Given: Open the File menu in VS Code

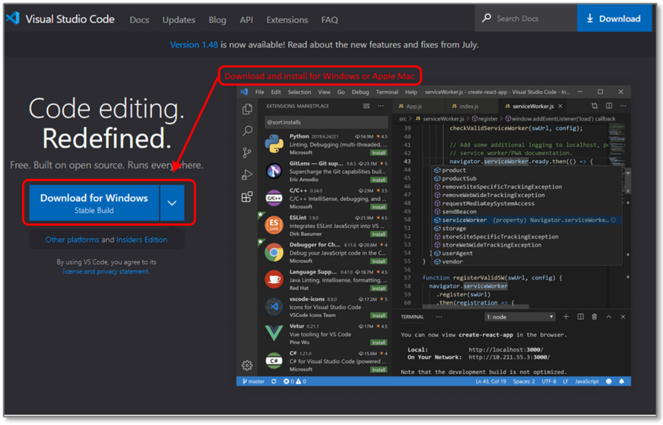Looking at the screenshot, I should click(x=260, y=92).
